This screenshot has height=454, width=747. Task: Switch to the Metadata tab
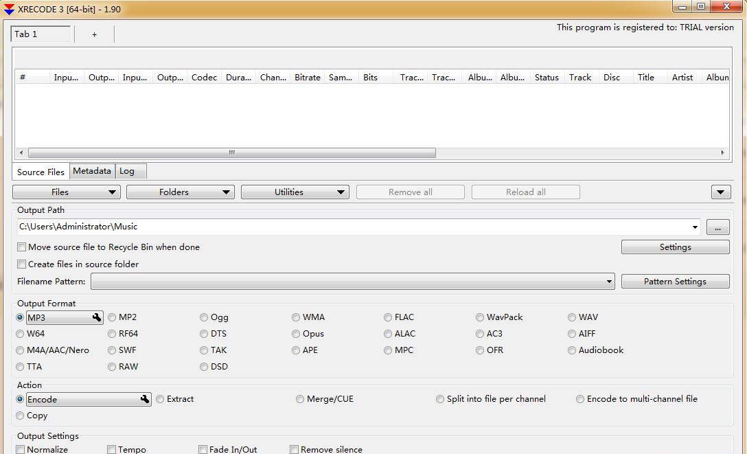92,171
